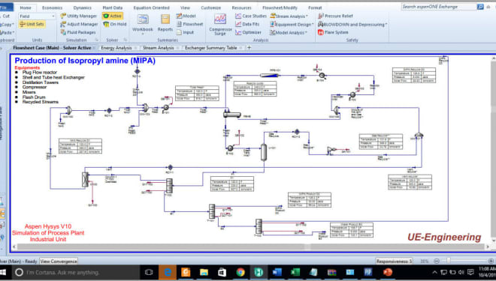Viewport: 496px width, 281px height.
Task: Add a new document tab with plus
Action: click(249, 48)
